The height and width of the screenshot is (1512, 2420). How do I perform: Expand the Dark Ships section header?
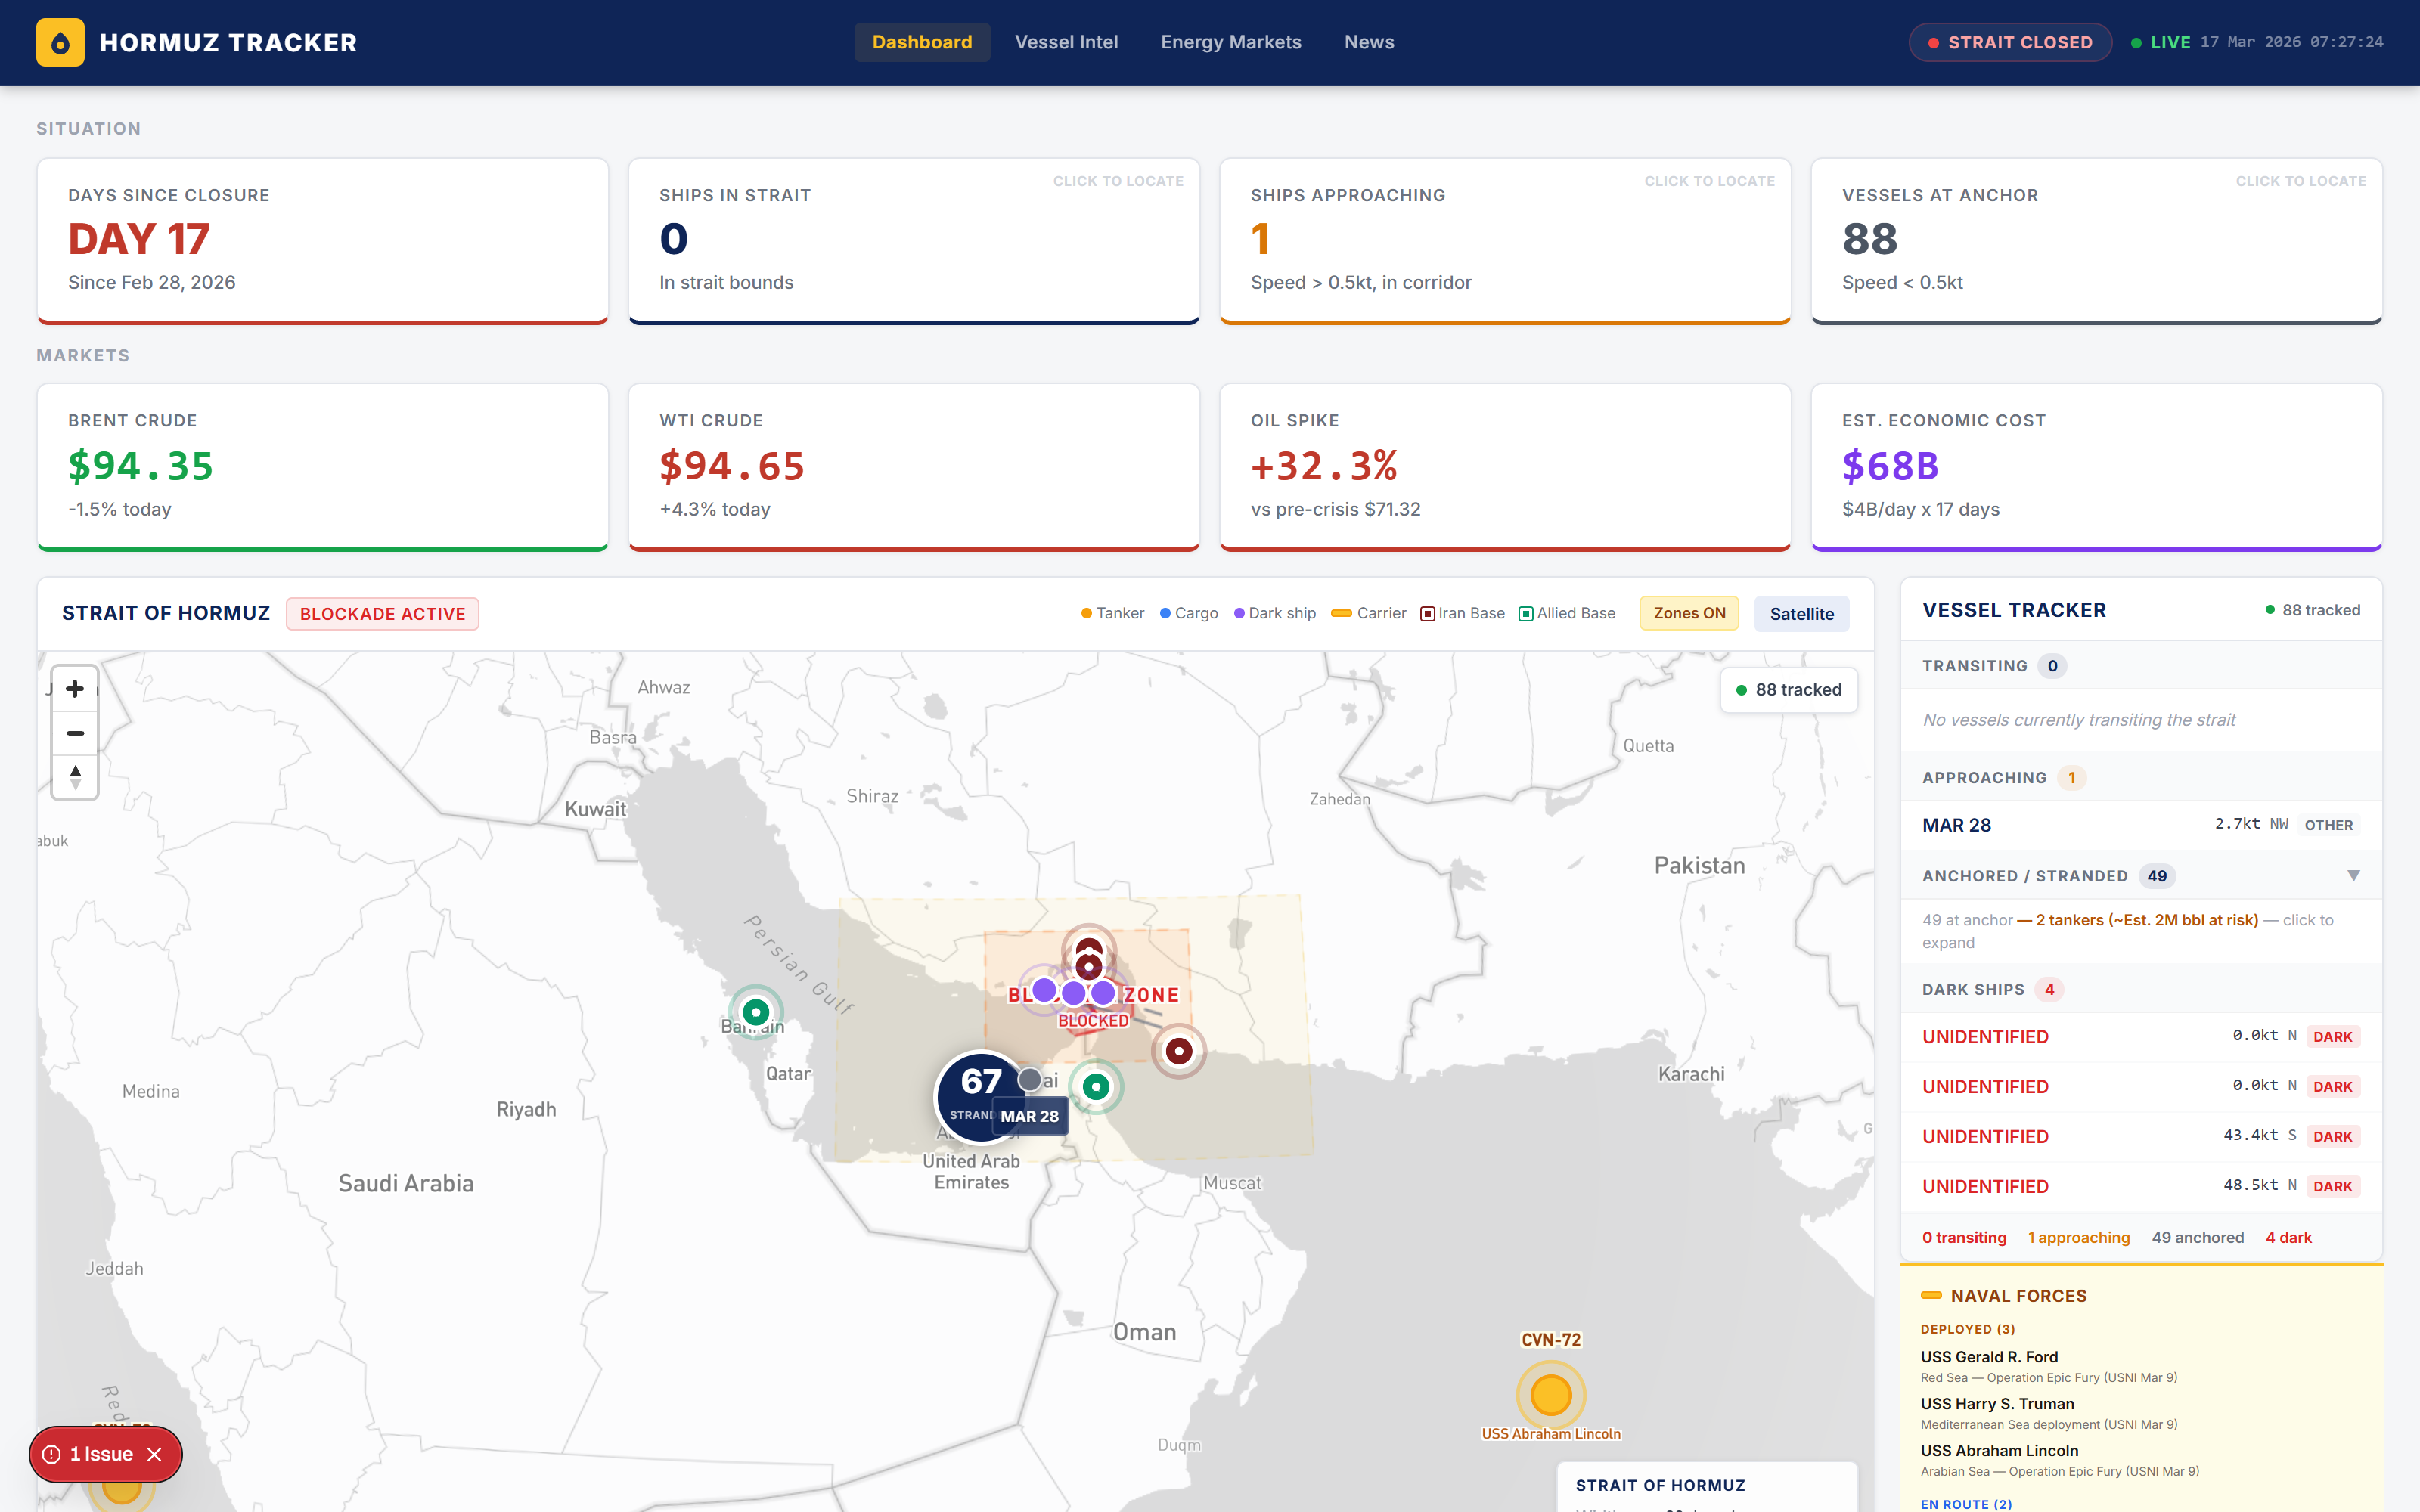[x=1973, y=989]
